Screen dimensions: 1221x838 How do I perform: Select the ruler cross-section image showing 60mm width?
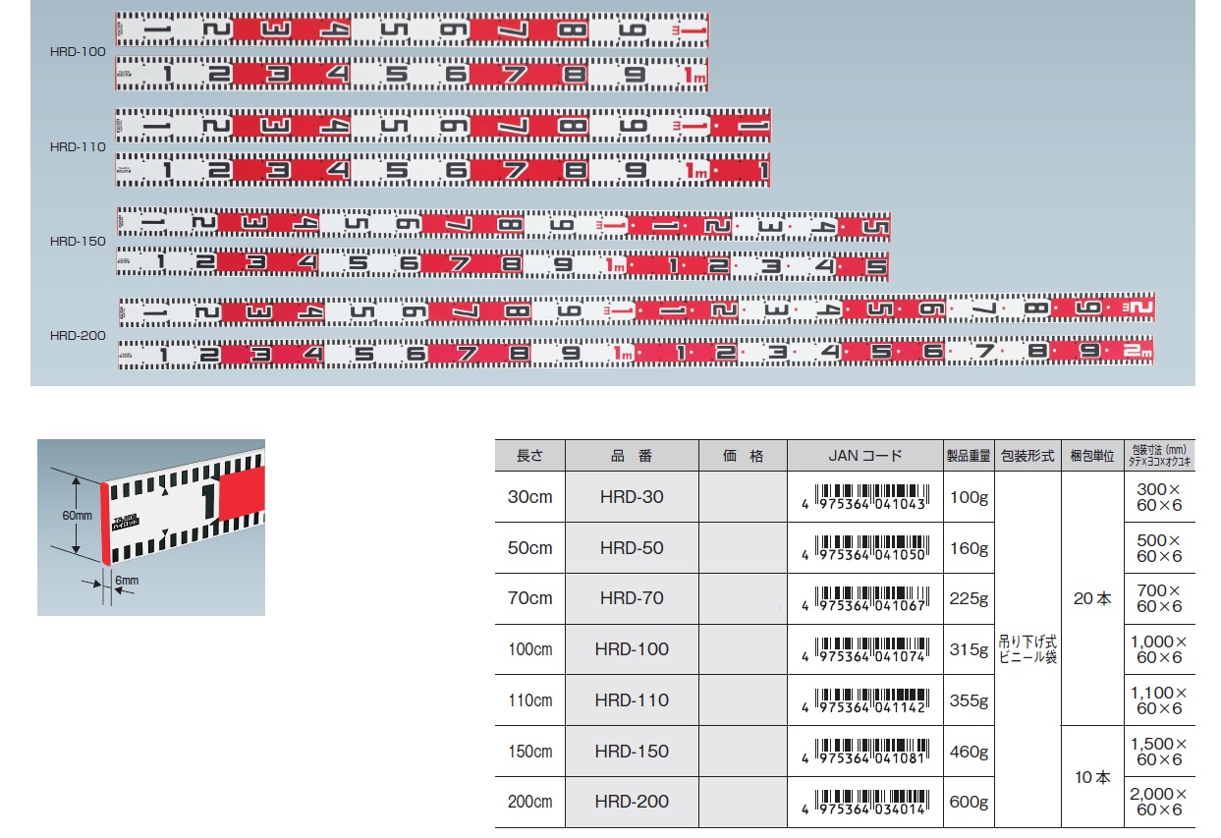151,528
